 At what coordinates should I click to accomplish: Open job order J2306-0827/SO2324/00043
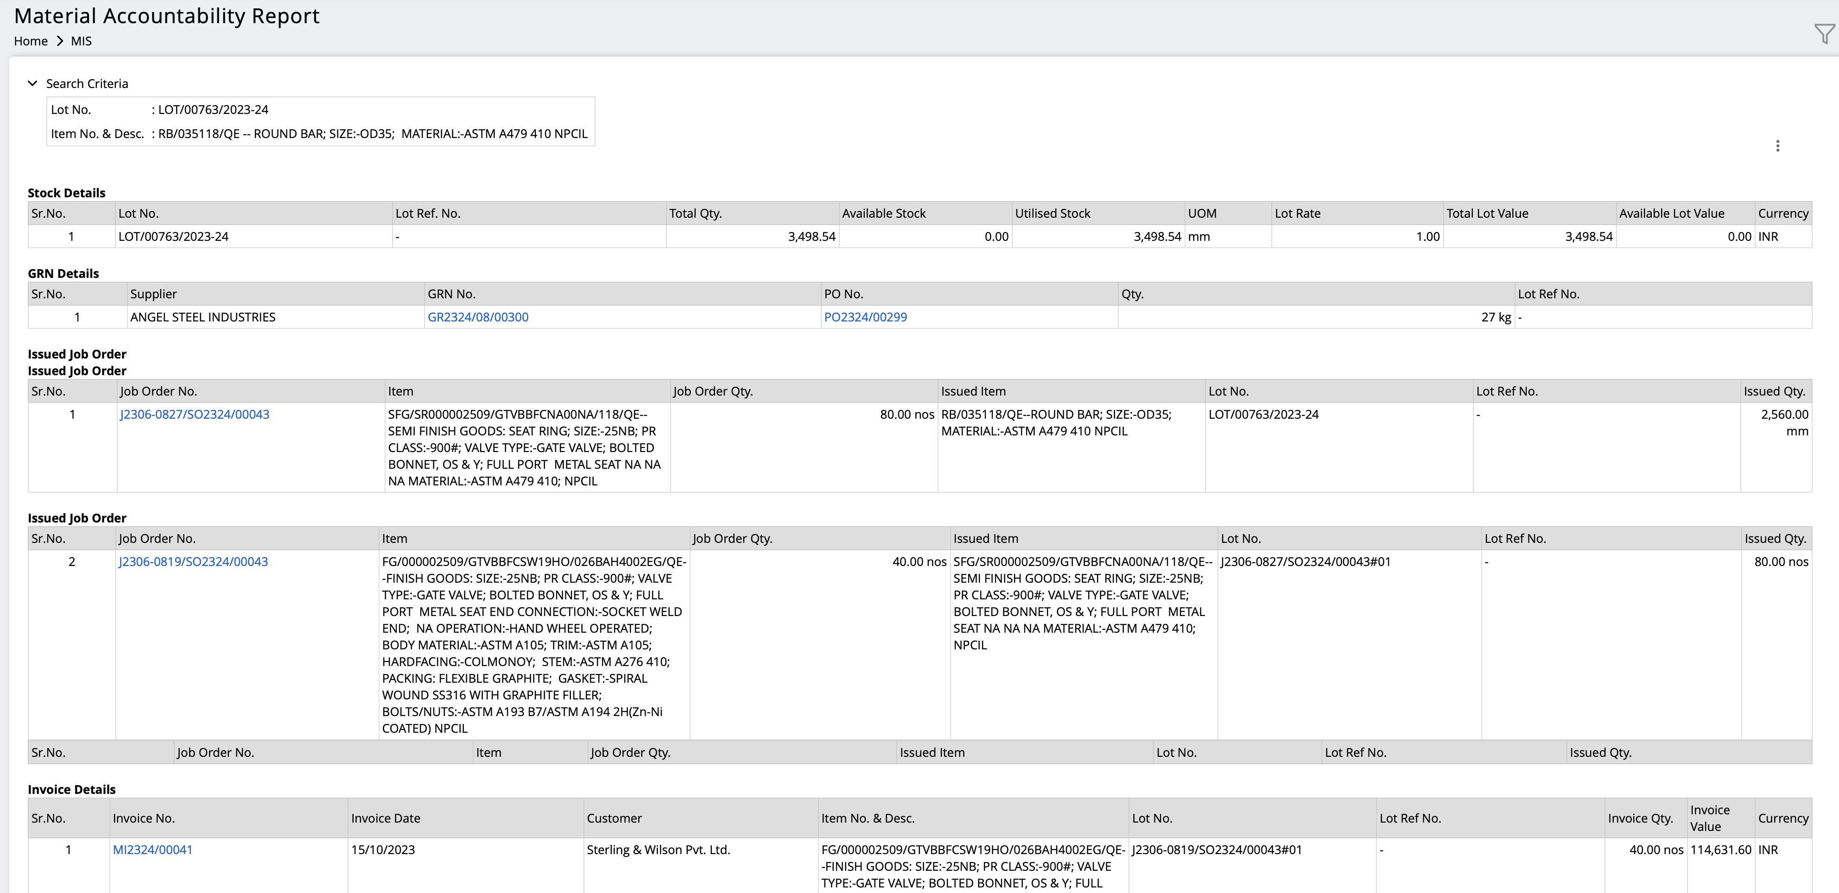[x=194, y=415]
